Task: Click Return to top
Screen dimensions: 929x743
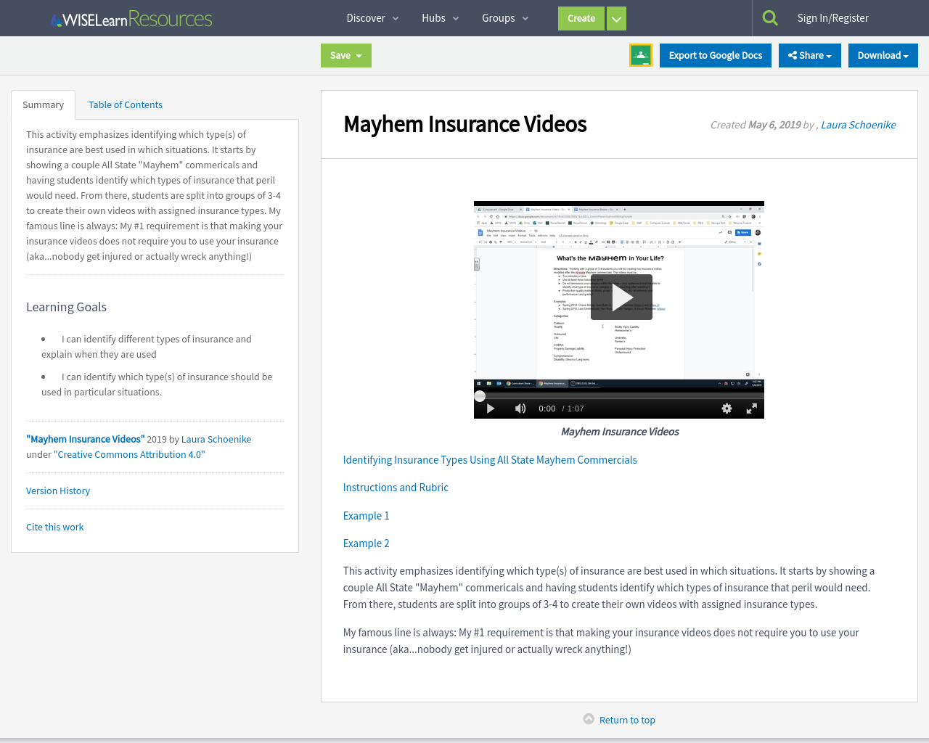Action: point(627,719)
